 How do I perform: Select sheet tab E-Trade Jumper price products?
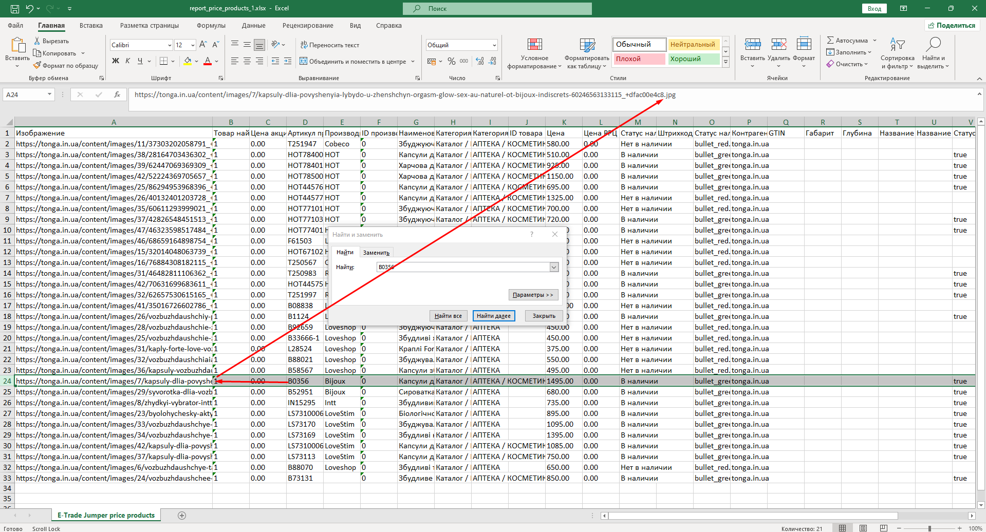pos(106,515)
